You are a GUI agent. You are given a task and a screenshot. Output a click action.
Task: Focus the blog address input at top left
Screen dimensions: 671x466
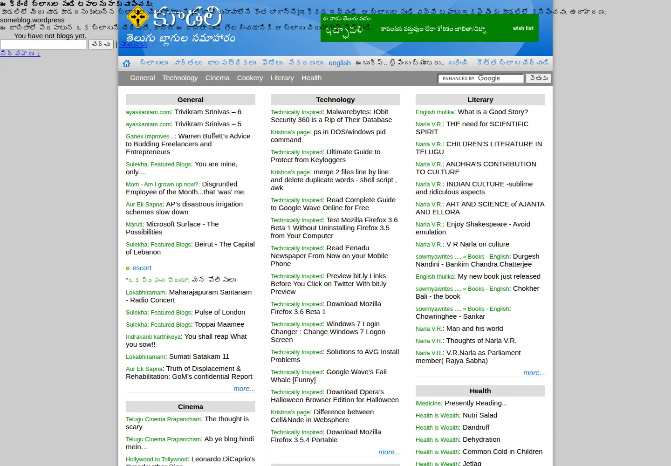(43, 44)
